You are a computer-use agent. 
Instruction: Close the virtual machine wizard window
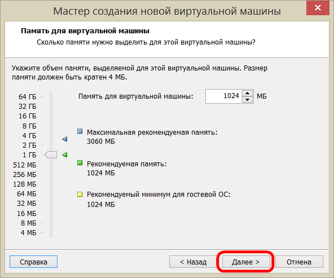point(318,8)
